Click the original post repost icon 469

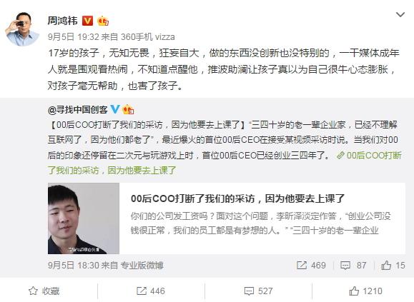tap(311, 265)
